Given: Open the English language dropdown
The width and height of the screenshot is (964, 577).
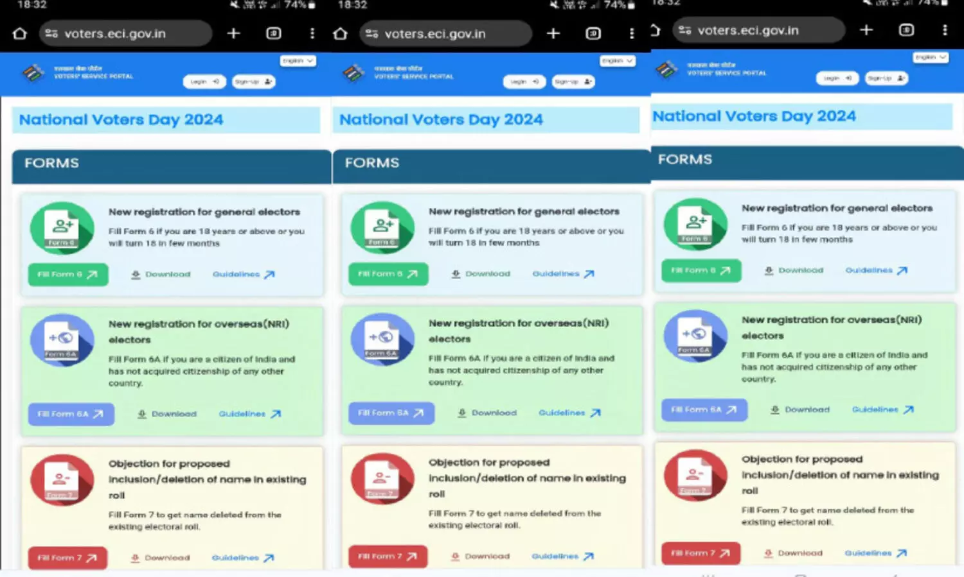Looking at the screenshot, I should [x=297, y=61].
